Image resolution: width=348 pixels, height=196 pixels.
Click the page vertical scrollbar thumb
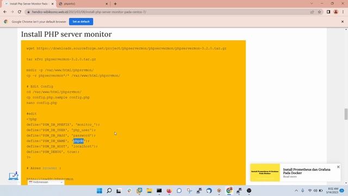[x=346, y=114]
